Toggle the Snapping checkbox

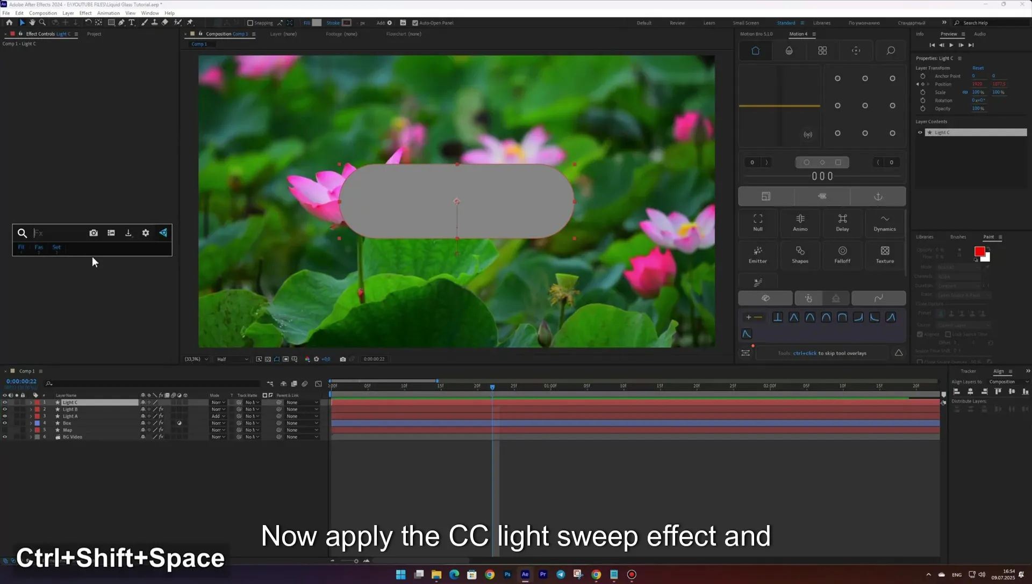click(250, 23)
